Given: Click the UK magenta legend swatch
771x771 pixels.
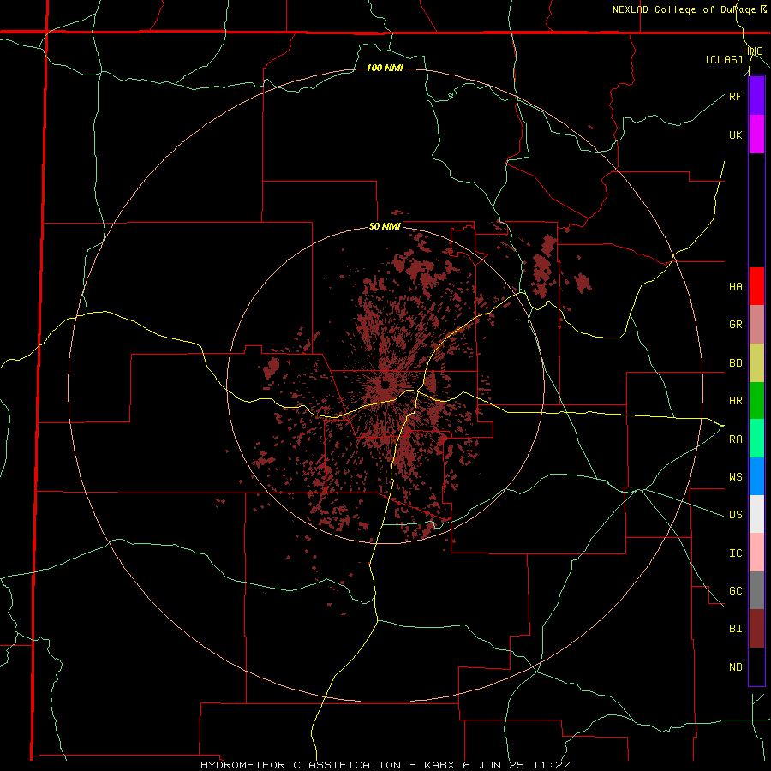Looking at the screenshot, I should tap(756, 134).
